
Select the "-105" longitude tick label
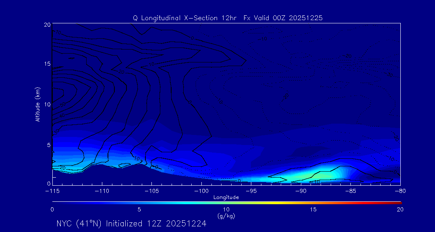(x=152, y=191)
